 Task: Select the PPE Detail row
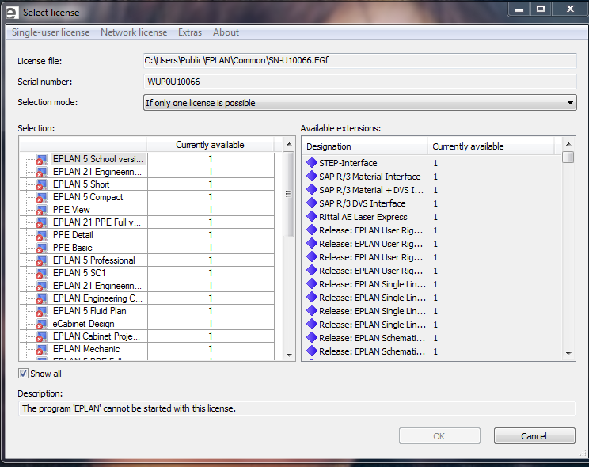pos(146,235)
